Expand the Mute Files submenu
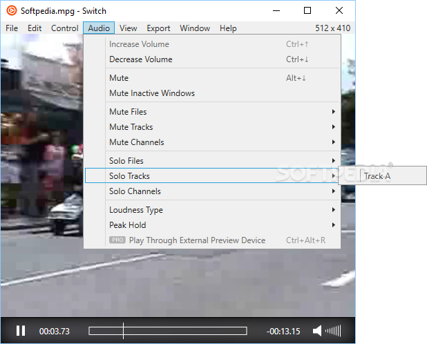 [x=212, y=112]
